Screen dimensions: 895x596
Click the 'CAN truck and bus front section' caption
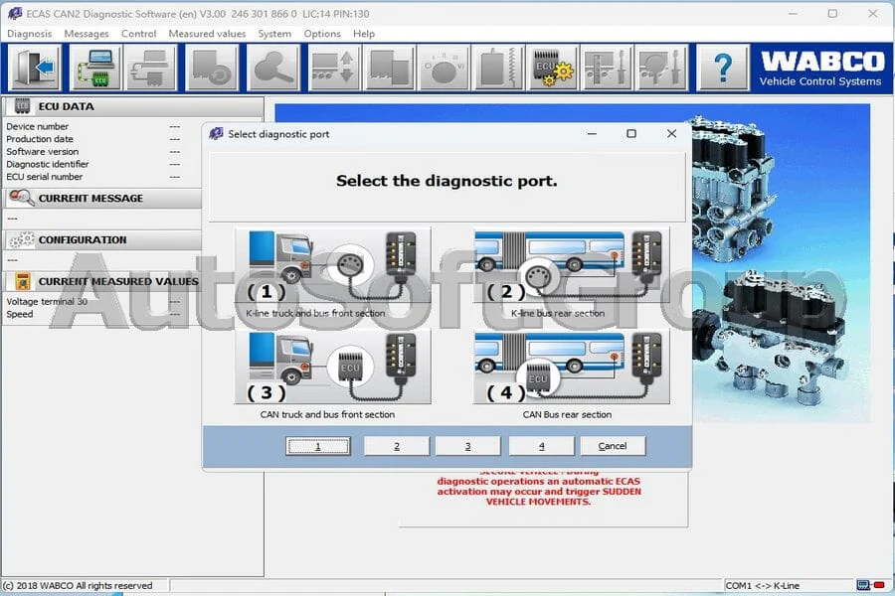click(327, 414)
